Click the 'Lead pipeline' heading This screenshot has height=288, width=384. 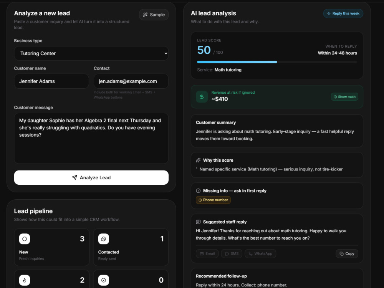point(33,211)
